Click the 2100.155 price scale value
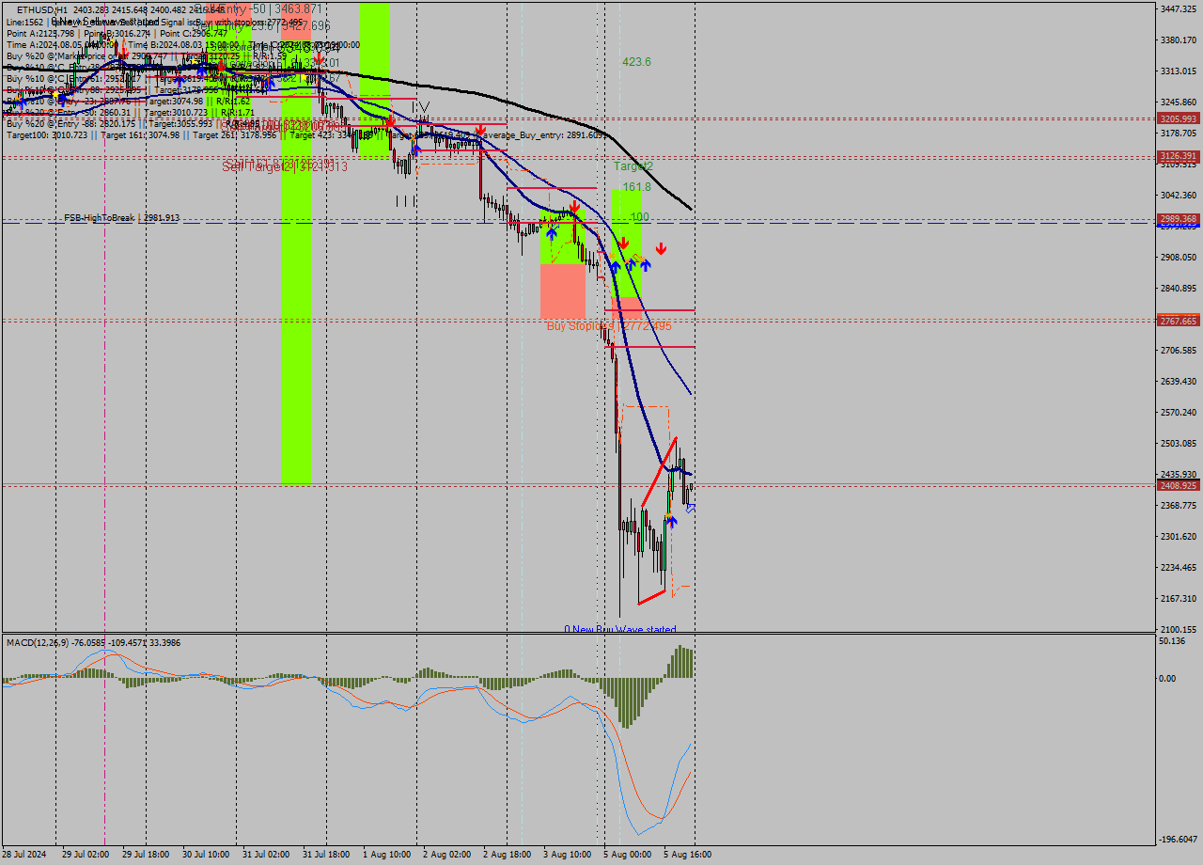Viewport: 1203px width, 865px height. 1179,629
